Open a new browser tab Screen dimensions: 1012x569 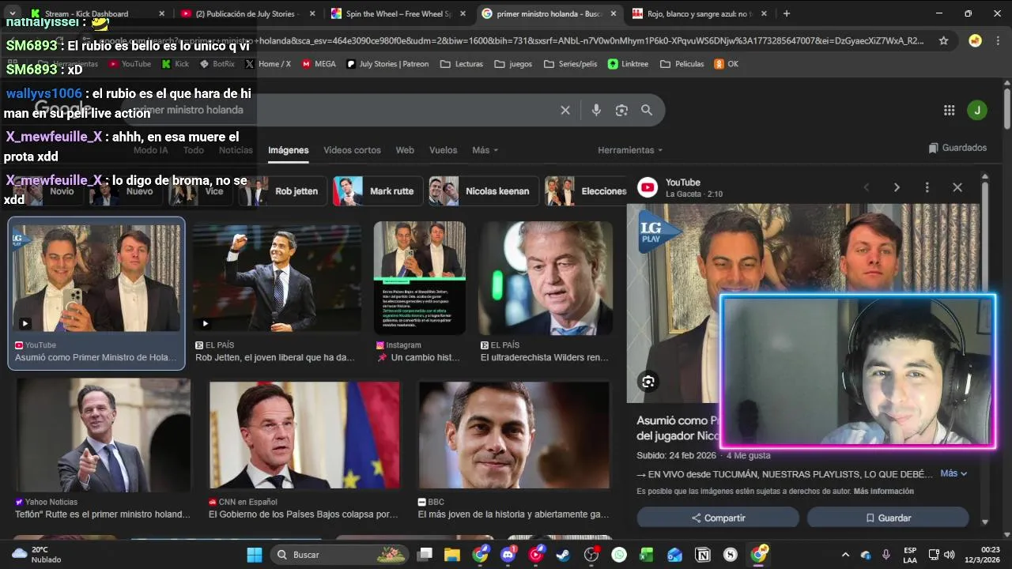point(787,13)
